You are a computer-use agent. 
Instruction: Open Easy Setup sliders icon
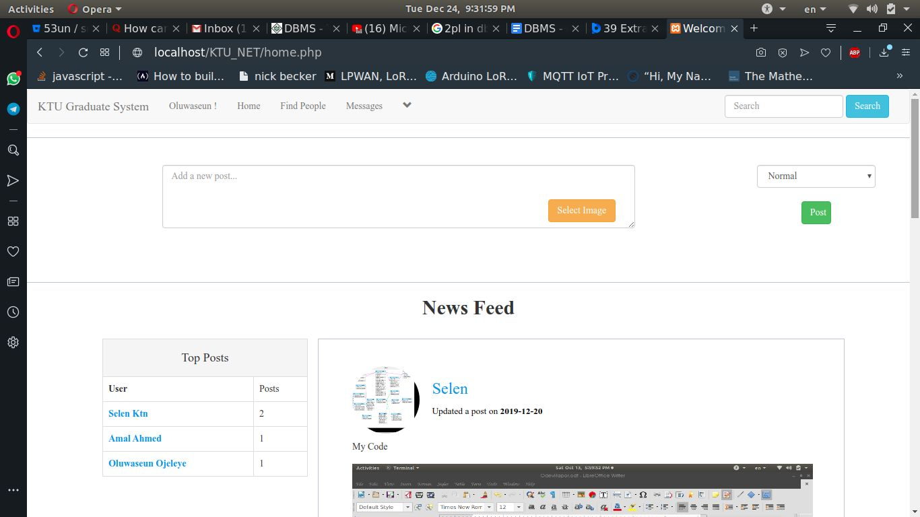[x=905, y=53]
